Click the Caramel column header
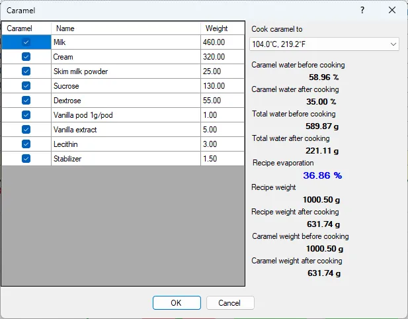Image resolution: width=408 pixels, height=319 pixels. pos(26,28)
